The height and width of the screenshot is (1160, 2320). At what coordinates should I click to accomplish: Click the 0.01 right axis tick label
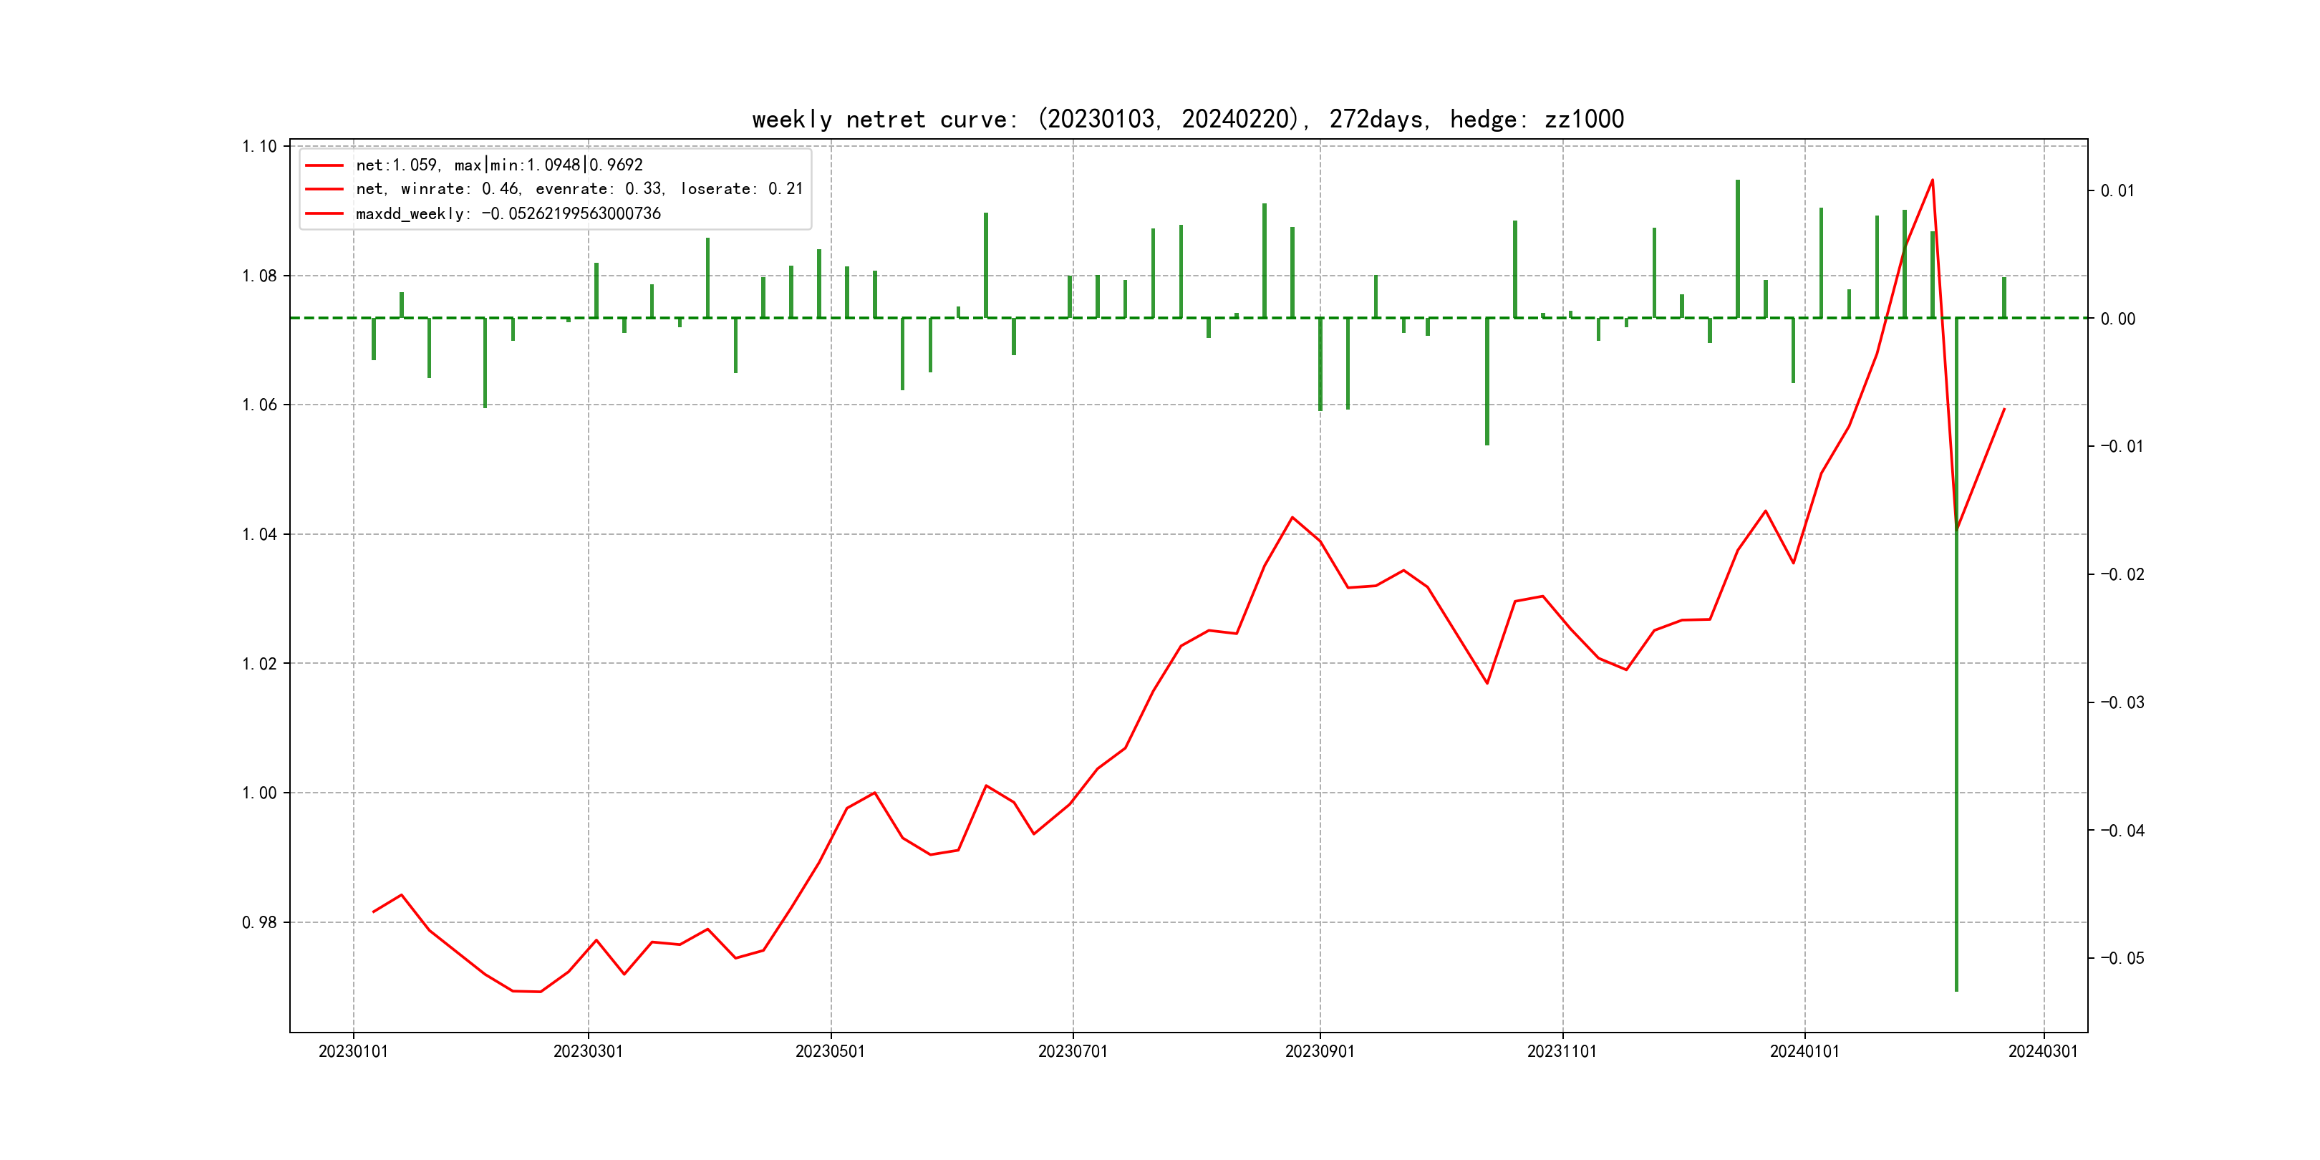pos(2117,191)
